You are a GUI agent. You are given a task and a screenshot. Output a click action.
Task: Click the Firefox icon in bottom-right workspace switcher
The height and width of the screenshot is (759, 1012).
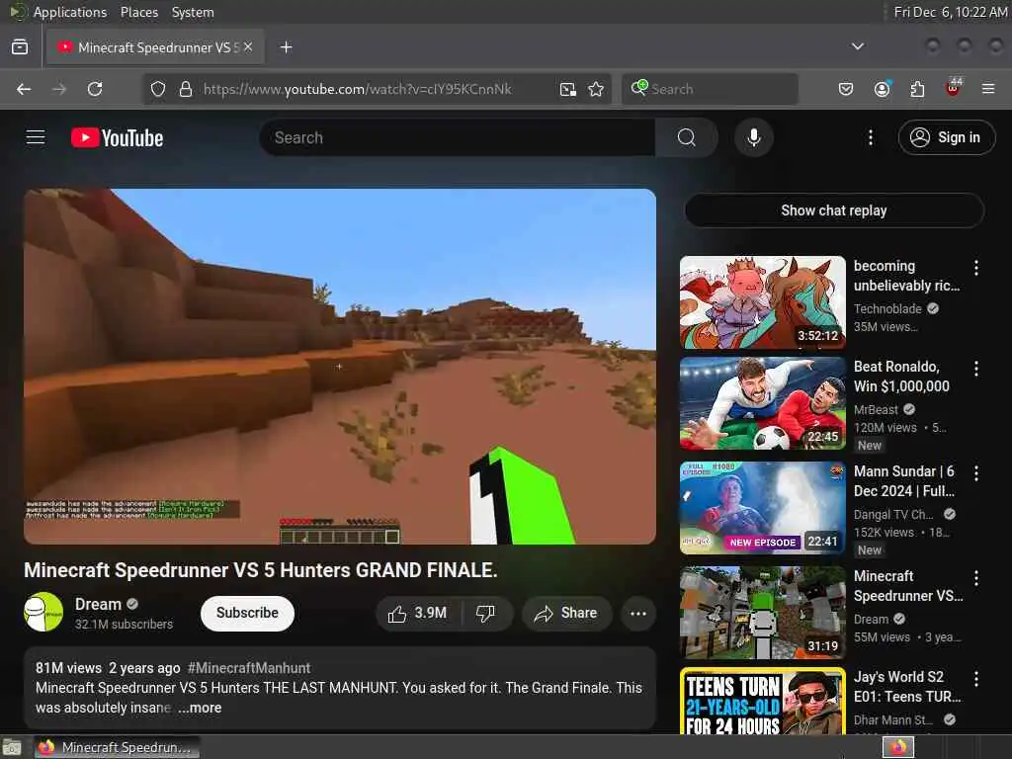coord(898,747)
